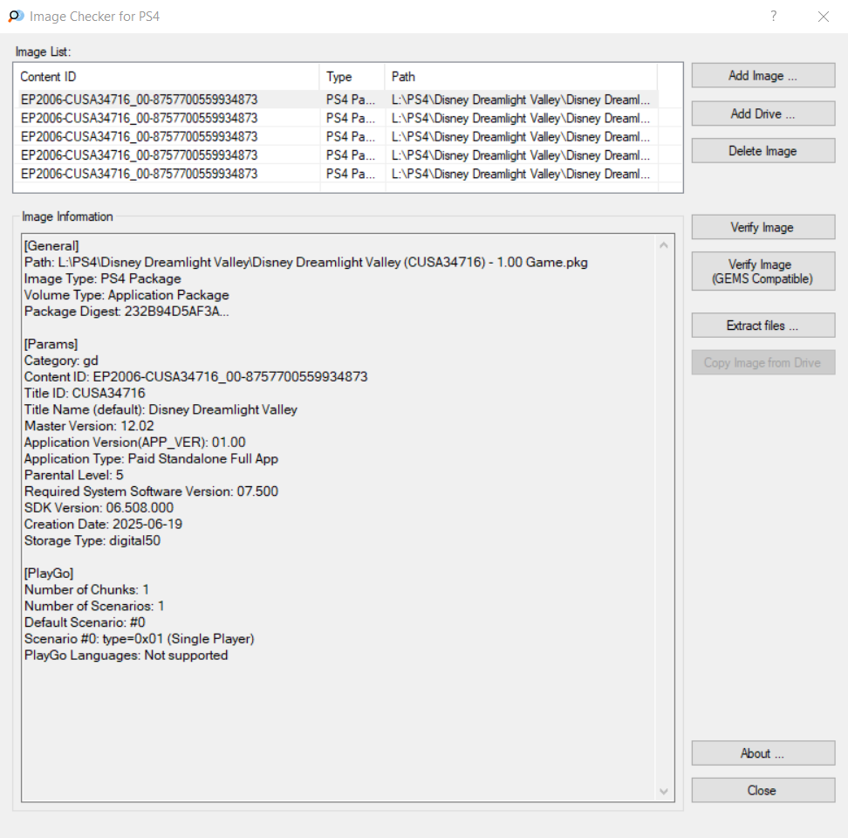848x838 pixels.
Task: Click the Title ID: CUSA34716 line
Action: pyautogui.click(x=85, y=394)
